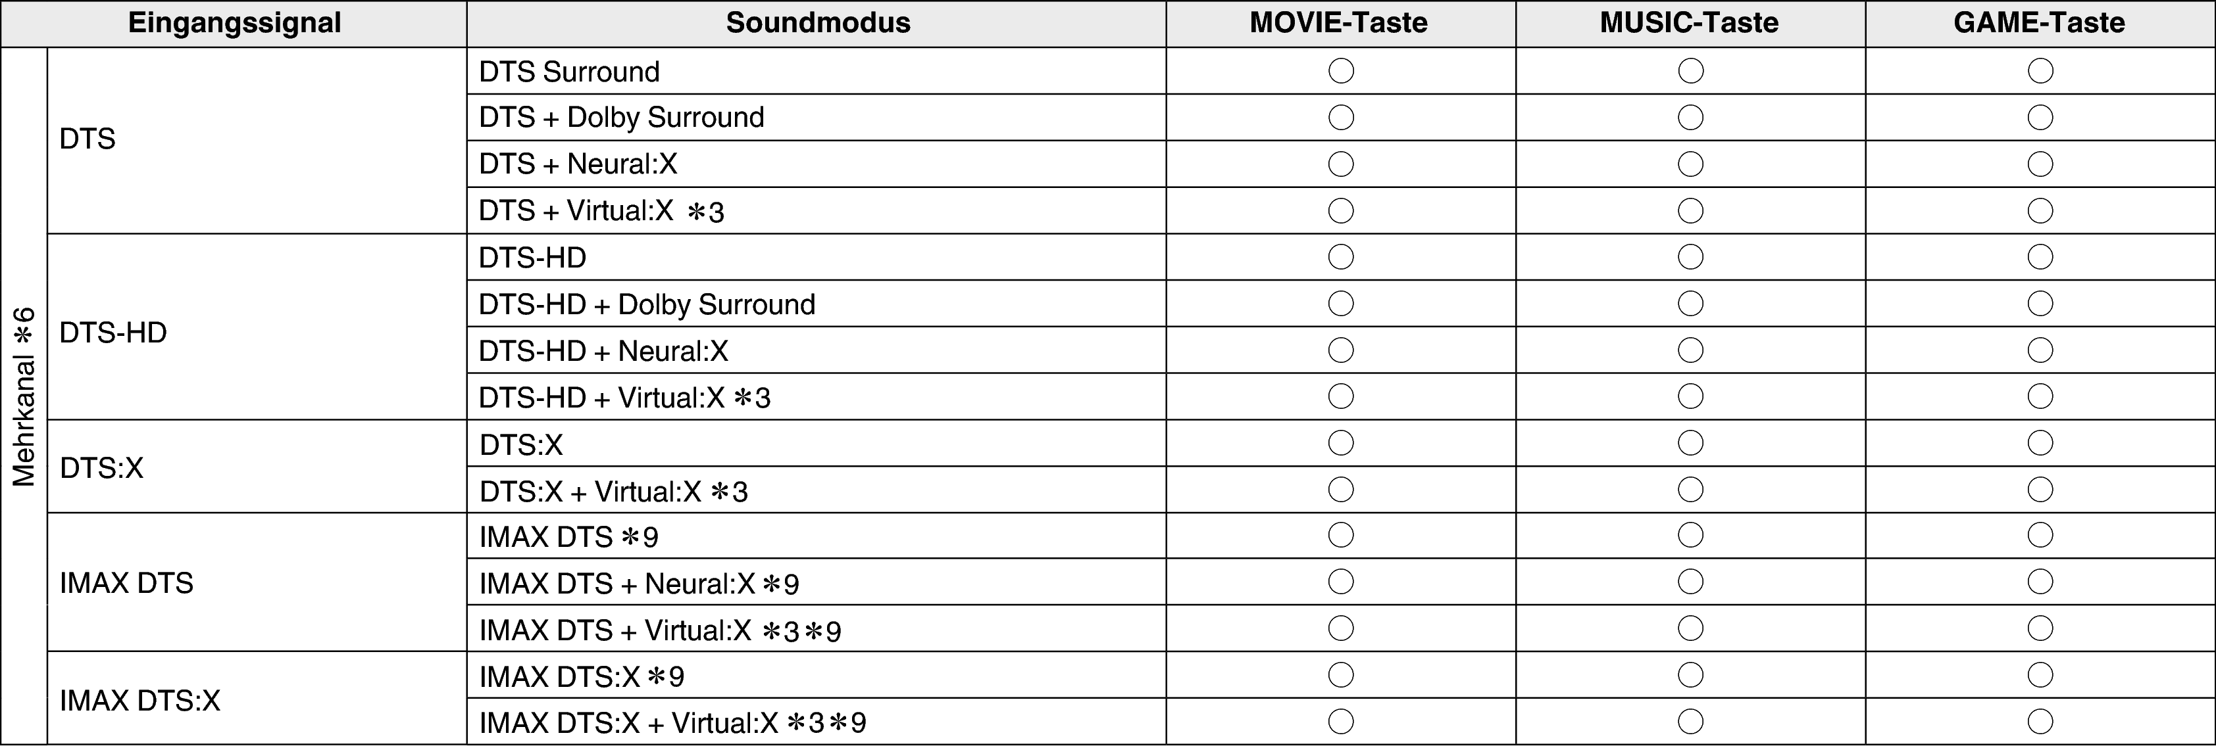Image resolution: width=2216 pixels, height=750 pixels.
Task: Select the IMAX DTS:X + Virtual:X entry
Action: (x=672, y=723)
